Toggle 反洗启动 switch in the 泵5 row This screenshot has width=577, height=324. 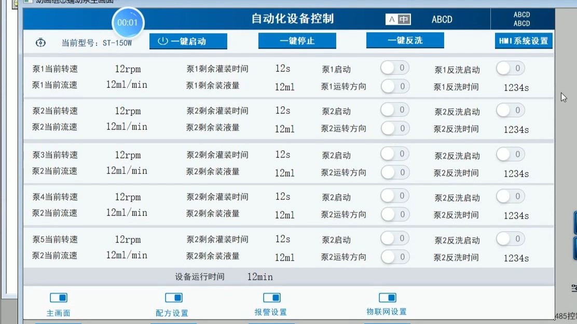pos(510,238)
